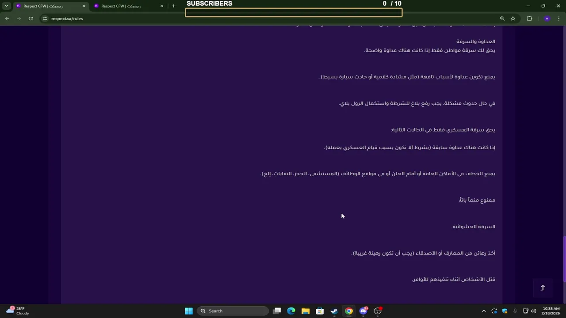This screenshot has width=566, height=318.
Task: Click the page's vertical scrollbar thumb
Action: pos(564,259)
